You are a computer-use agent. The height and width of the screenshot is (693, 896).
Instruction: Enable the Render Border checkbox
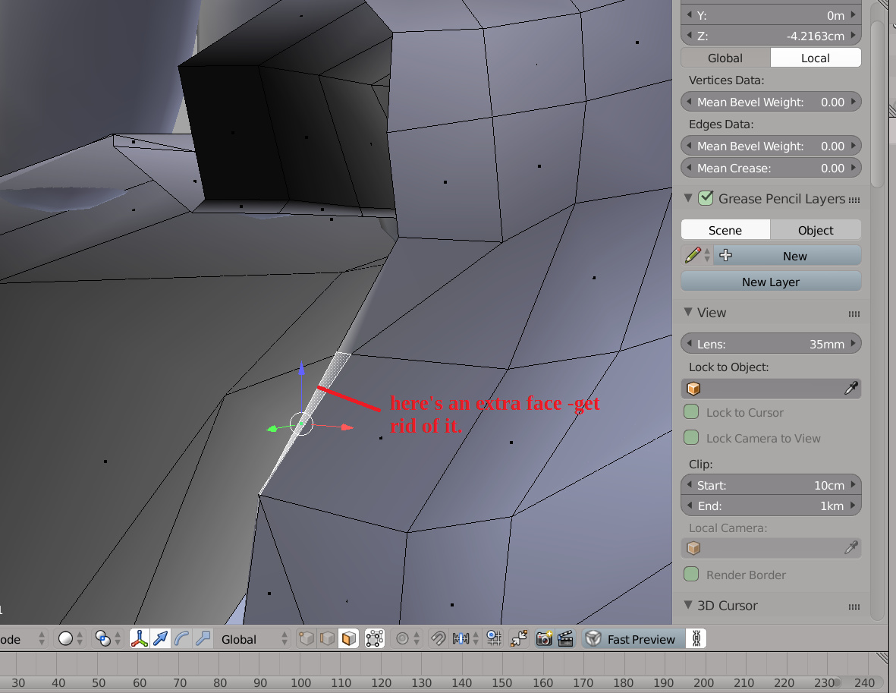coord(691,574)
